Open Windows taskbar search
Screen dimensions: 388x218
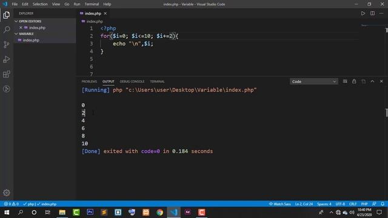click(21, 213)
